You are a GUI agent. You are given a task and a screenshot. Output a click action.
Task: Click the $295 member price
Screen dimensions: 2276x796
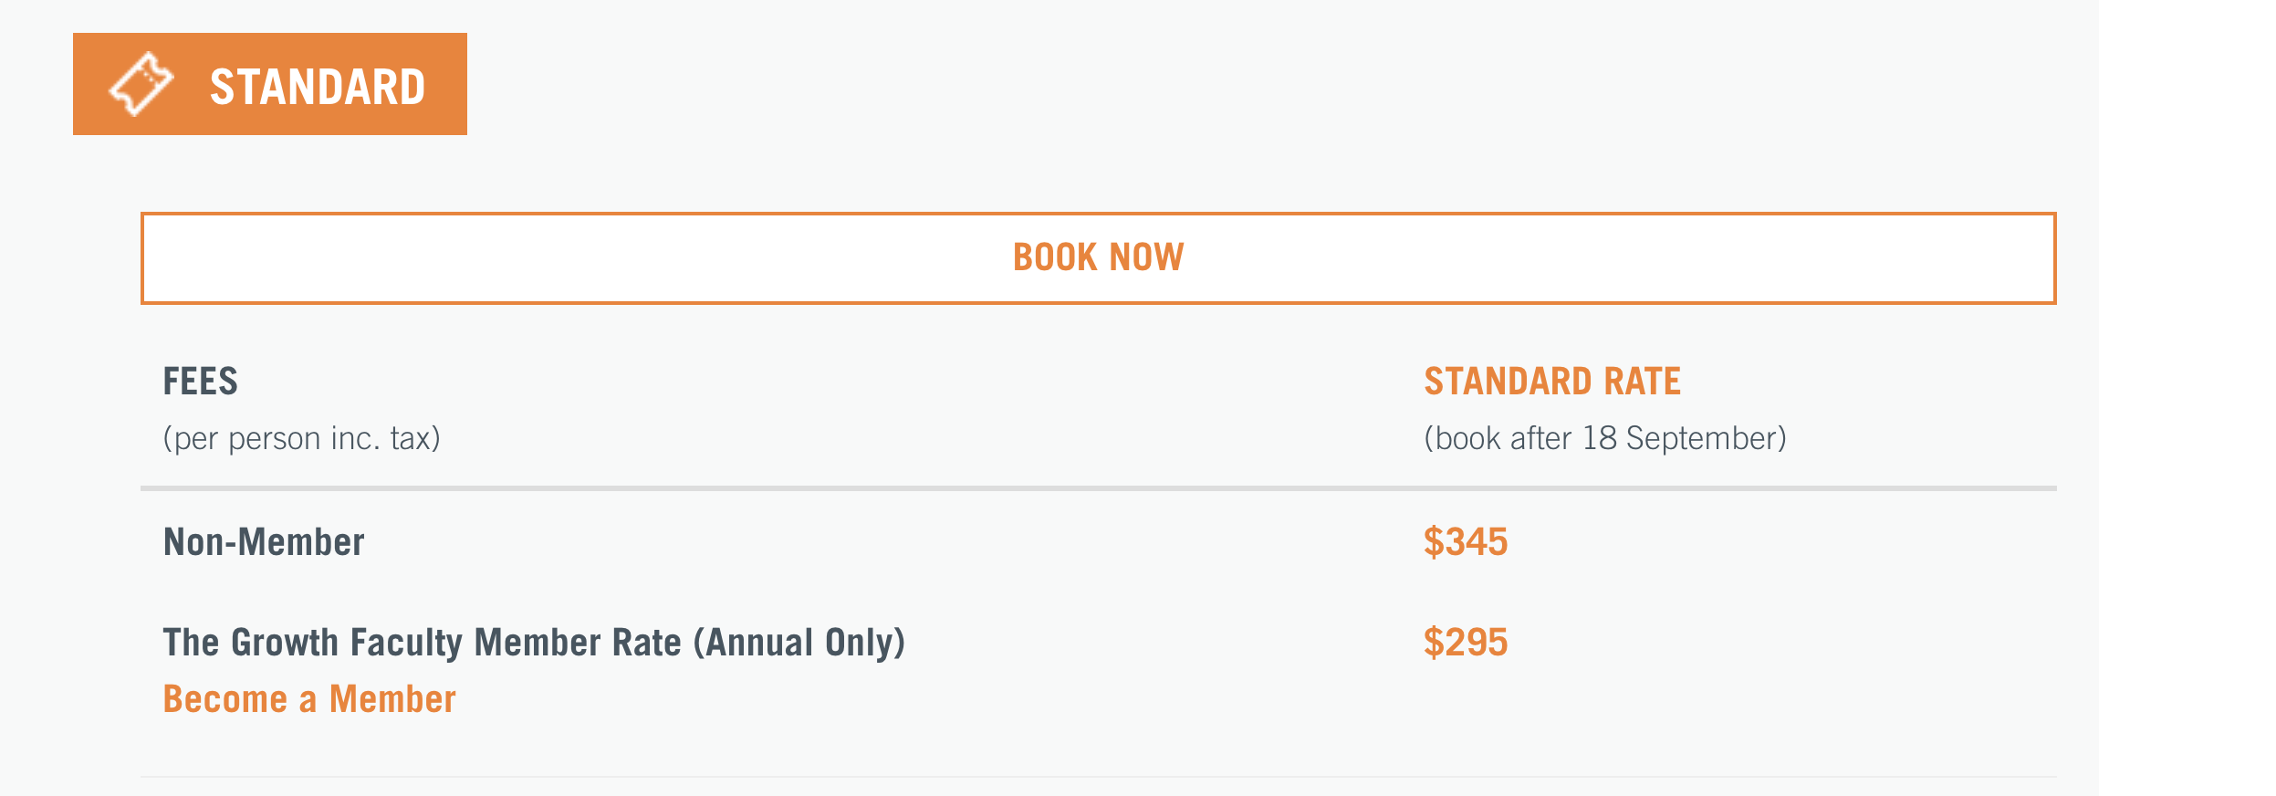click(1466, 643)
